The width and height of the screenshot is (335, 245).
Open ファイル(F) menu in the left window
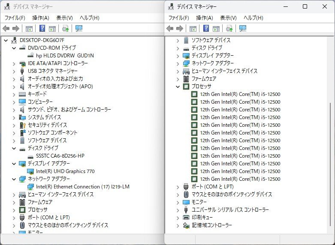pos(15,18)
